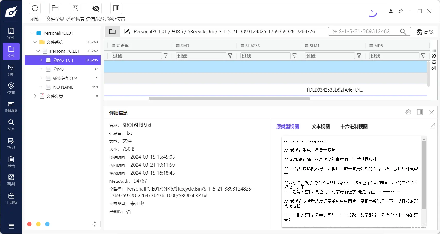Viewport: 440px width, 234px height.
Task: Click the 刷新 refresh icon
Action: [x=35, y=8]
